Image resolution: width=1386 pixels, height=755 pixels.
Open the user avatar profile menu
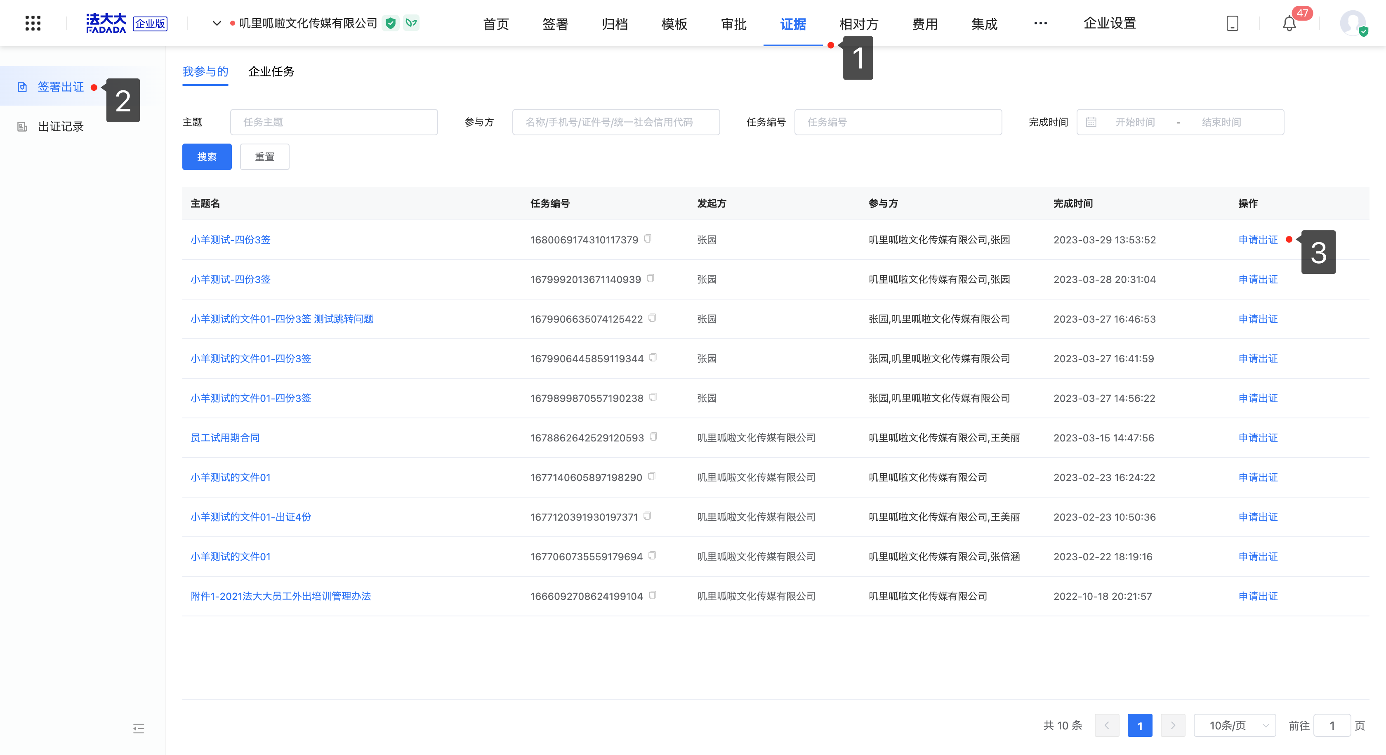click(1353, 23)
